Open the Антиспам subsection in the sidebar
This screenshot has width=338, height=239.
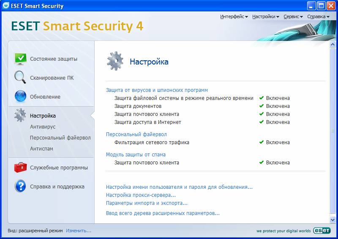41,149
